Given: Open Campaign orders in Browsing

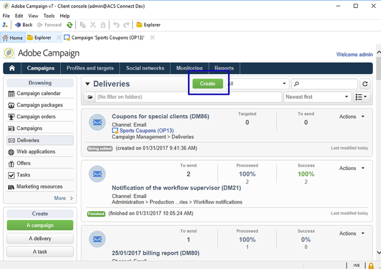Looking at the screenshot, I should click(x=40, y=117).
